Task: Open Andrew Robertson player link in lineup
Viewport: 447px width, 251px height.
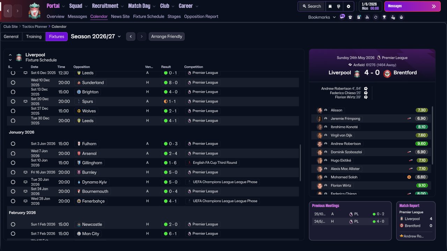Action: [346, 144]
